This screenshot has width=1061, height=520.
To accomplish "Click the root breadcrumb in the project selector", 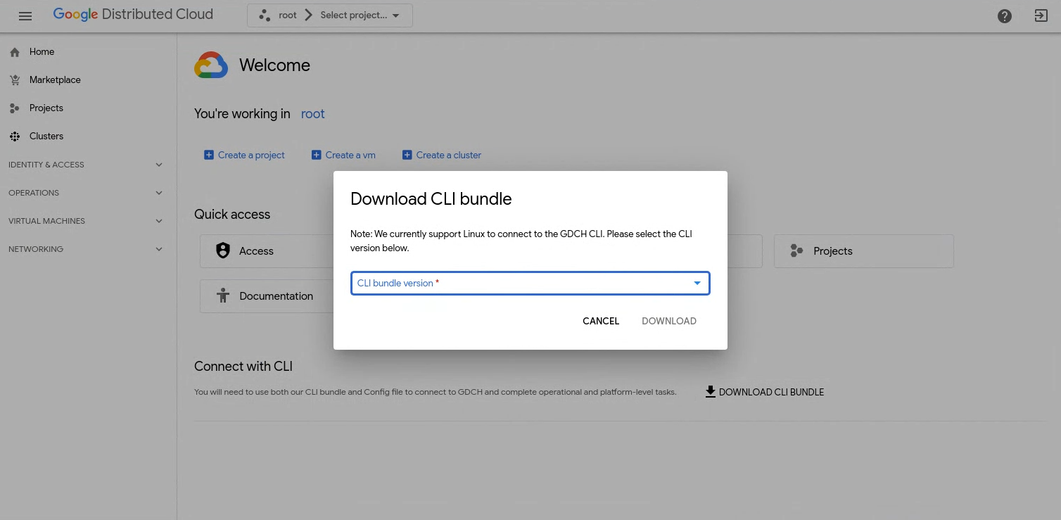I will tap(288, 15).
